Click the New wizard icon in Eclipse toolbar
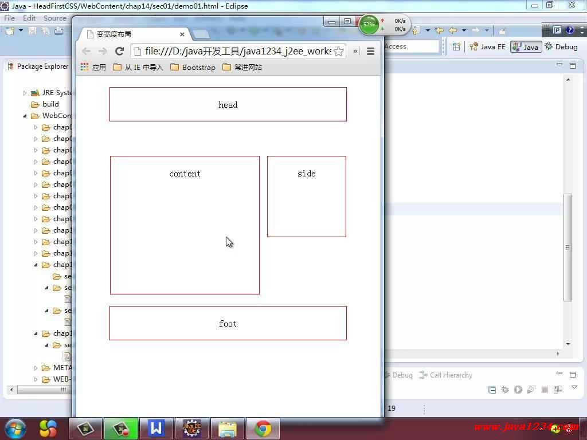The width and height of the screenshot is (587, 440). click(x=10, y=31)
